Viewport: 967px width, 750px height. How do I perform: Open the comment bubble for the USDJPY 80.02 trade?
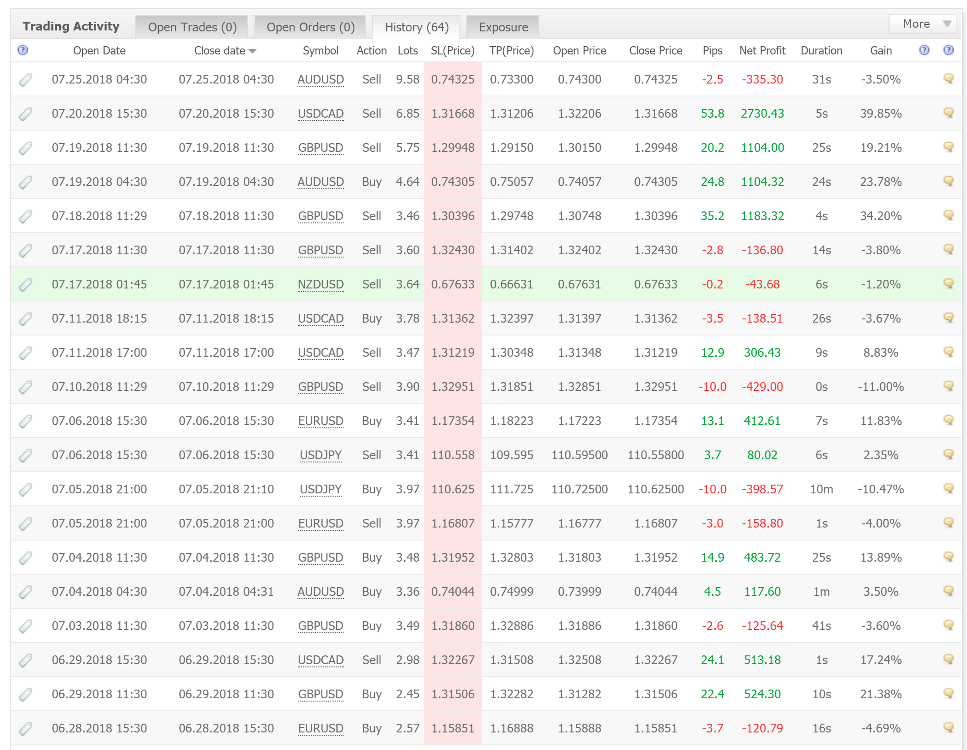949,455
